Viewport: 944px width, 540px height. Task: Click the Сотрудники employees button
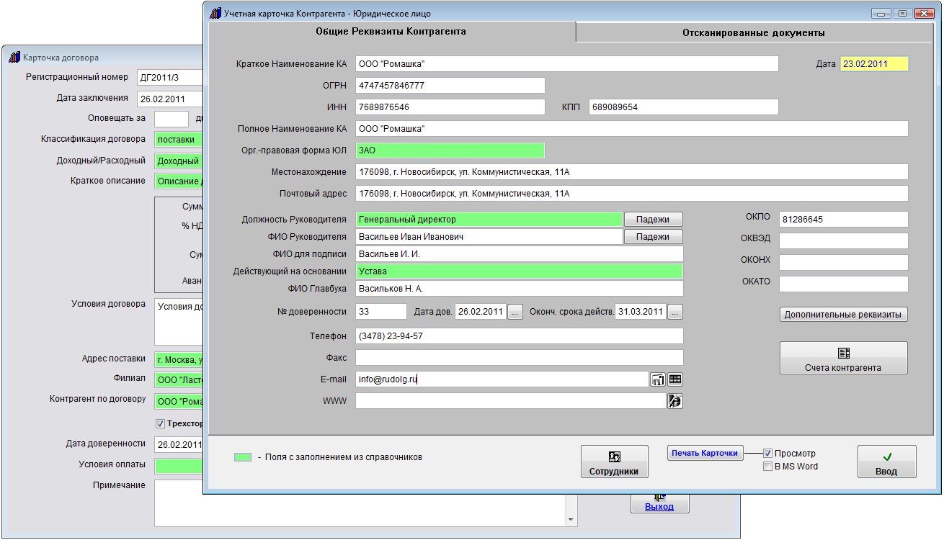point(614,462)
